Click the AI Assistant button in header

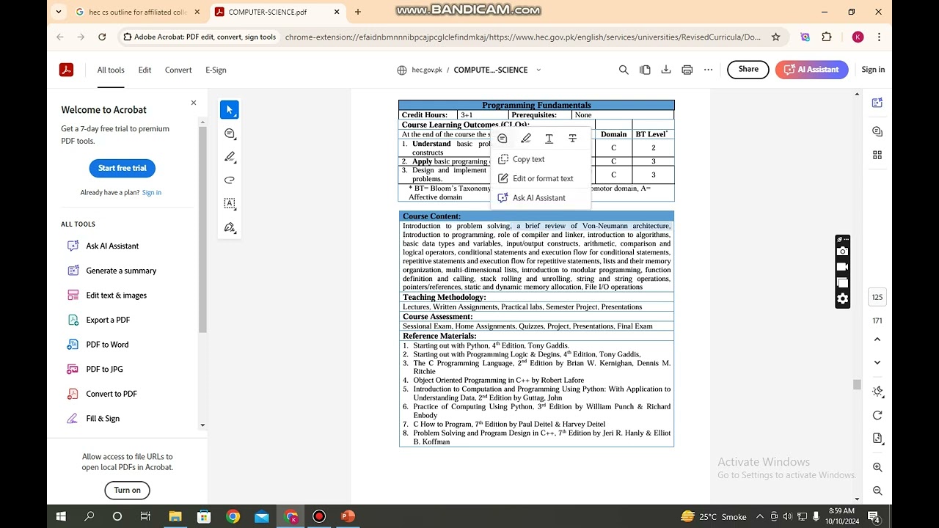812,70
